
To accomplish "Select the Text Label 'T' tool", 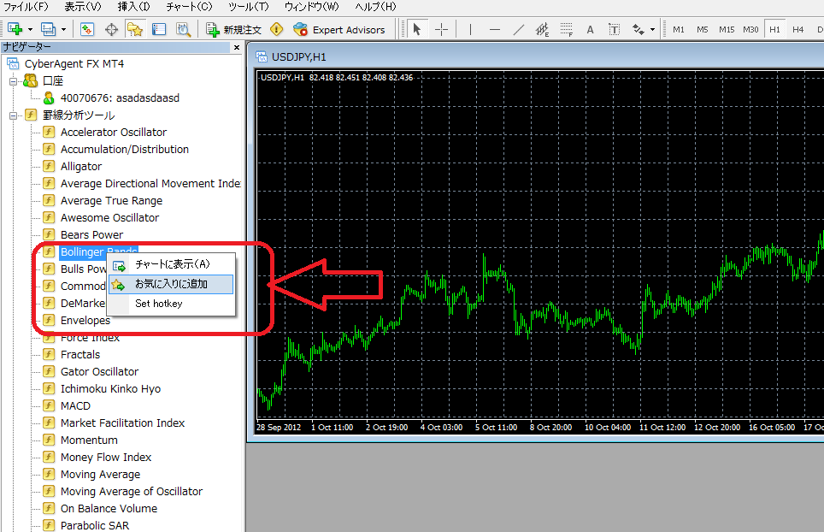I will pyautogui.click(x=614, y=29).
